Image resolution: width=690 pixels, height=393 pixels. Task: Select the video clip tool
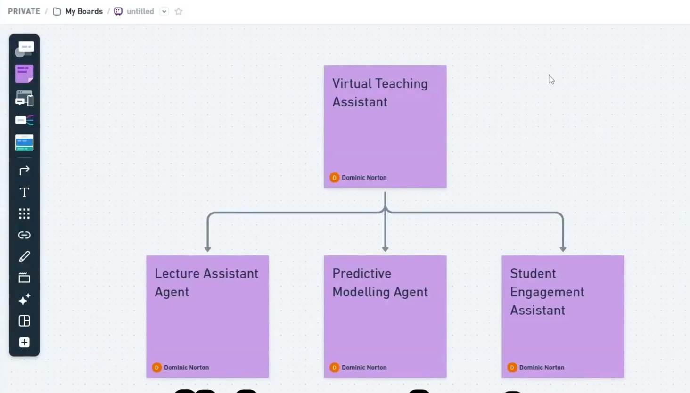click(24, 278)
